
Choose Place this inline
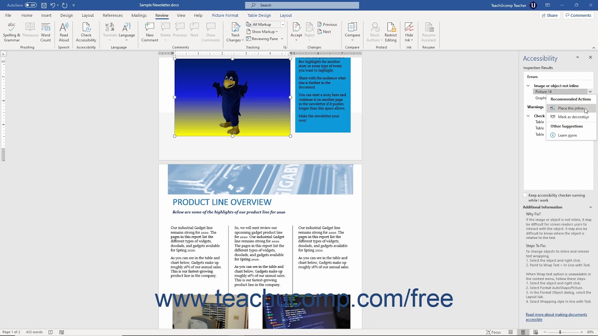coord(571,108)
